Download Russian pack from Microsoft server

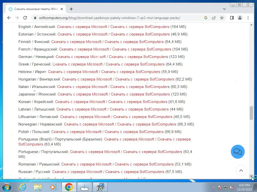point(77,172)
